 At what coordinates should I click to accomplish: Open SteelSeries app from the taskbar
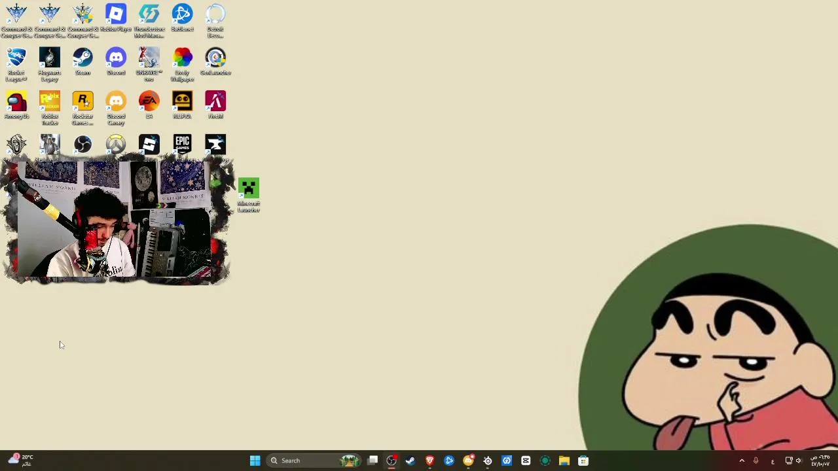(487, 461)
